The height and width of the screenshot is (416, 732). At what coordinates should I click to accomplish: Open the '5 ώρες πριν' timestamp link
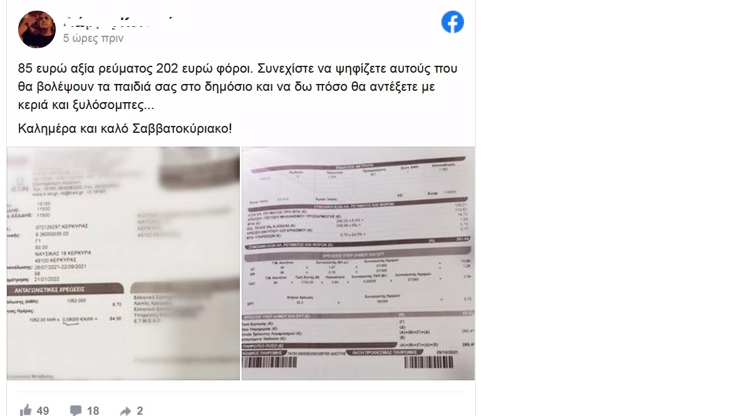(93, 38)
